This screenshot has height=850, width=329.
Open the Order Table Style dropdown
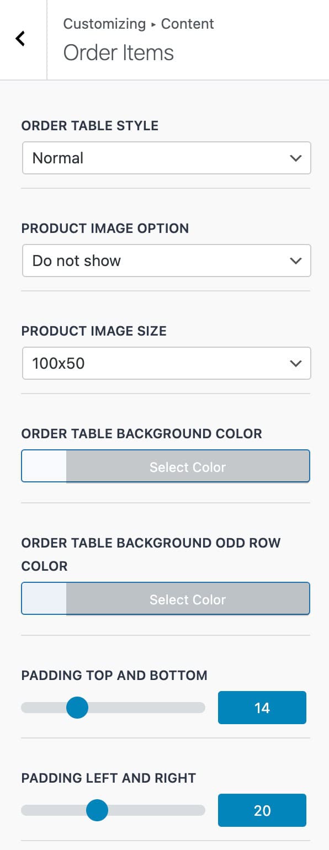tap(166, 158)
